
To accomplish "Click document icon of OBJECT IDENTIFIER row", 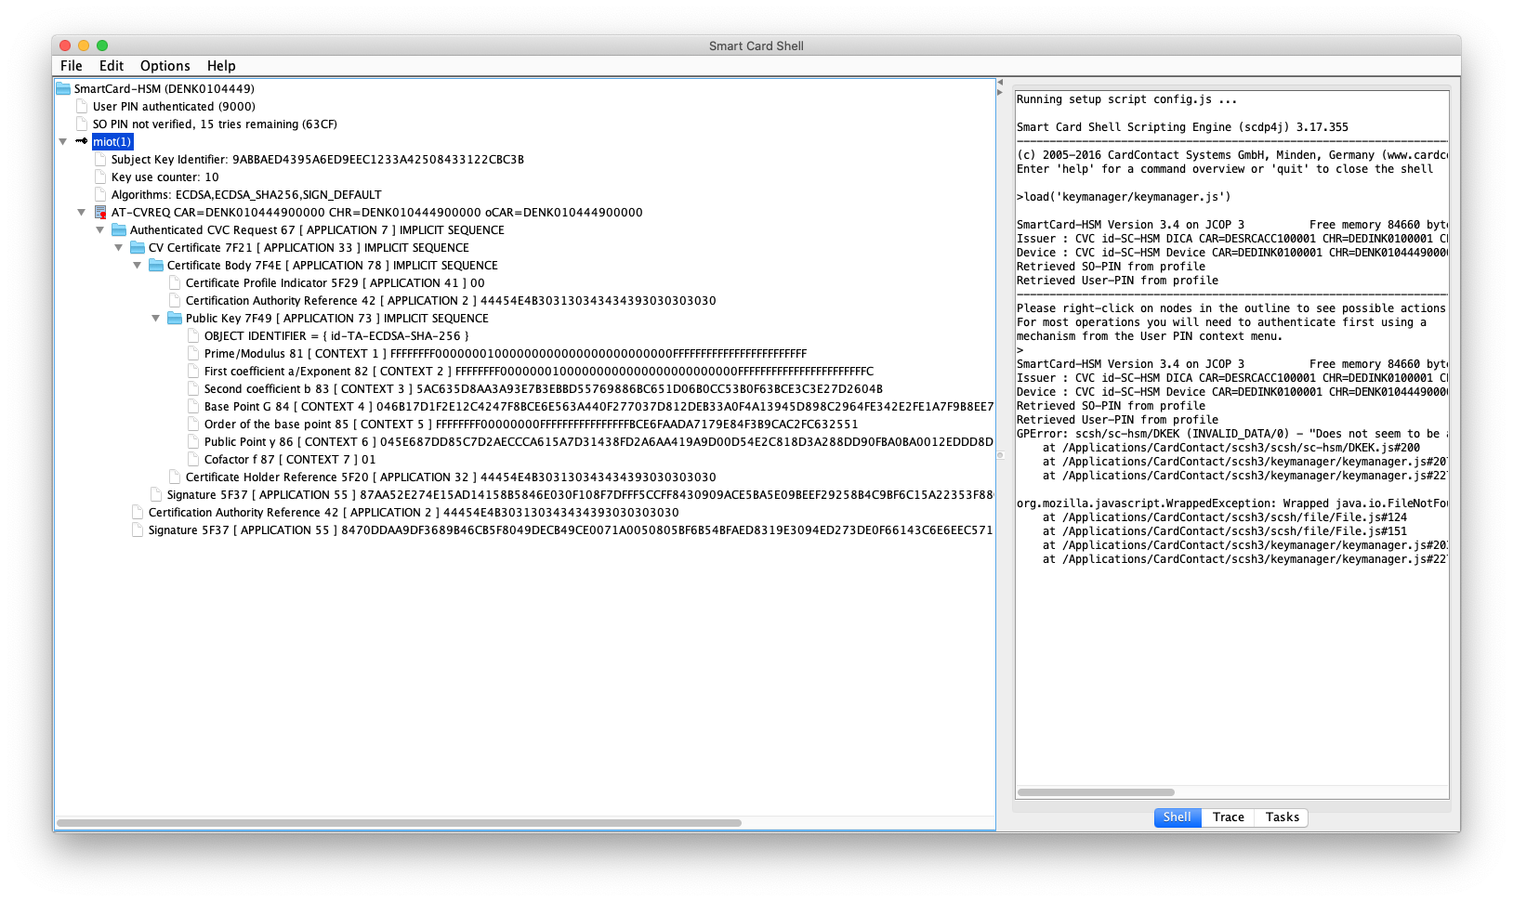I will point(193,335).
